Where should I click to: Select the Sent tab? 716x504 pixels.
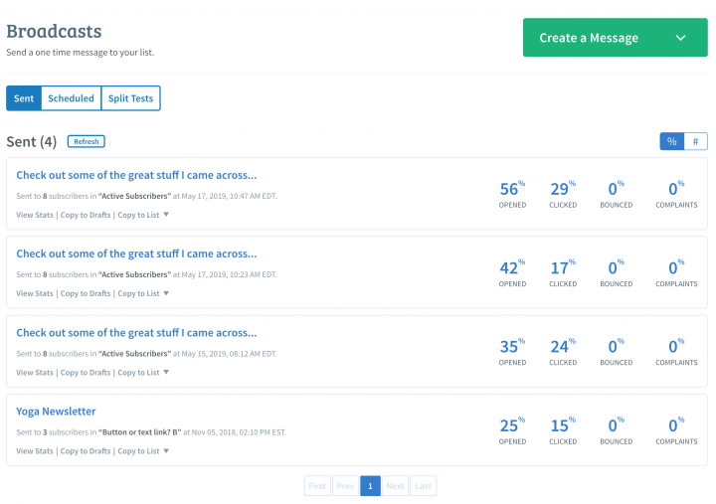(x=24, y=98)
